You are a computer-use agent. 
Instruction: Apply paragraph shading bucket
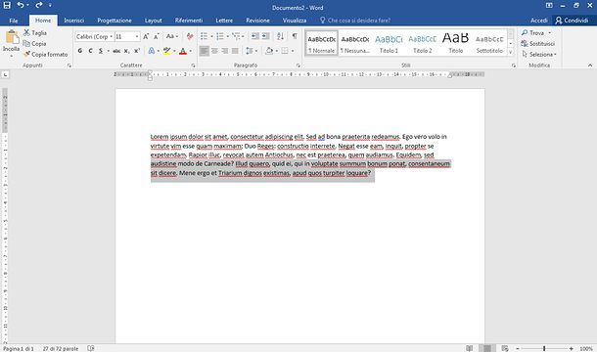tap(269, 51)
